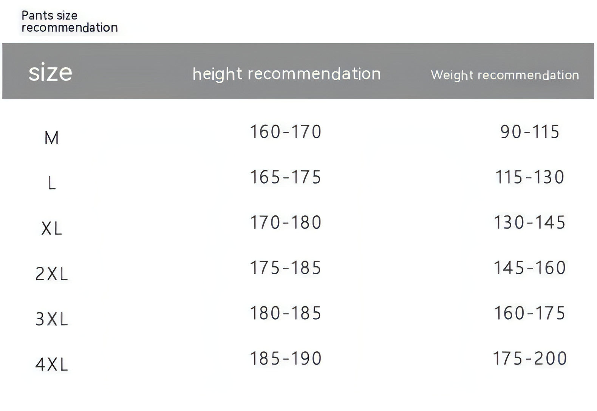Select the L size row label
Viewport: 597px width, 411px height.
click(x=51, y=184)
